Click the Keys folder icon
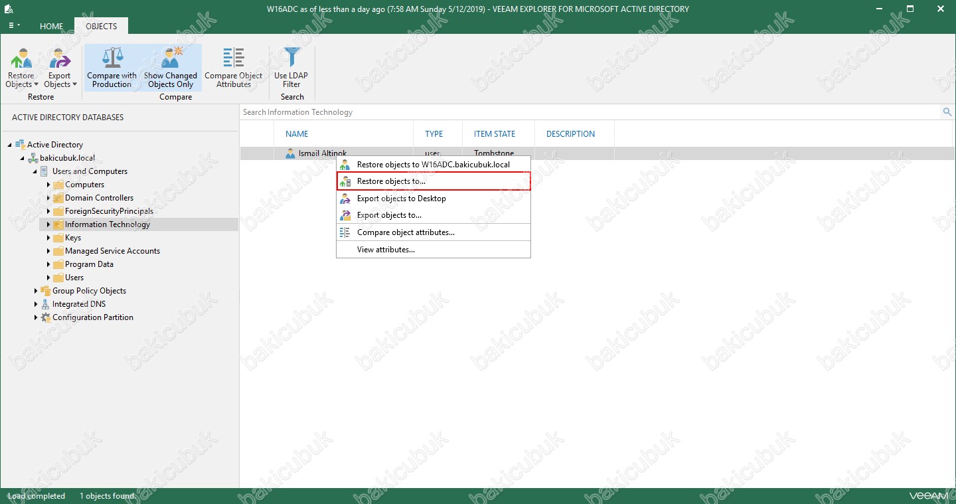Screen dimensions: 956x504 pos(58,238)
